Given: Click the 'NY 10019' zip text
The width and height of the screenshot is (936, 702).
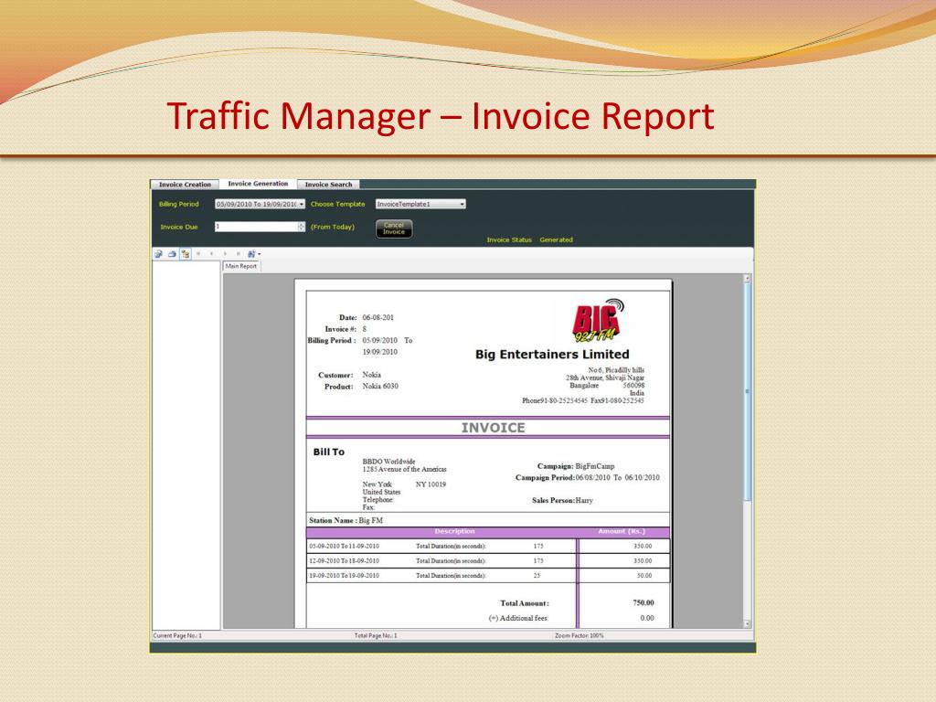Looking at the screenshot, I should click(x=431, y=484).
